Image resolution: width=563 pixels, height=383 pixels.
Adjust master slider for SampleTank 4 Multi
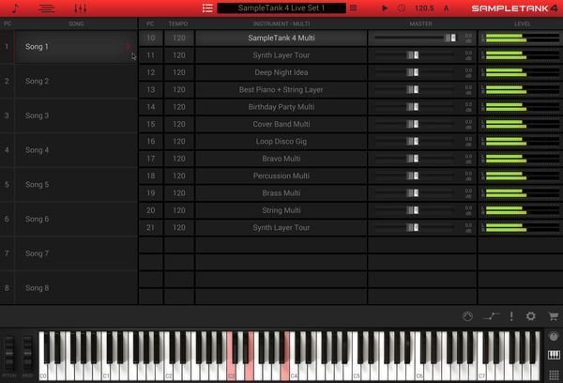[450, 38]
